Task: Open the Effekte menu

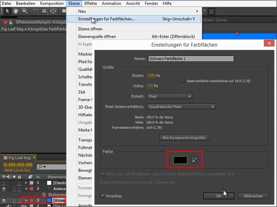Action: [x=91, y=3]
